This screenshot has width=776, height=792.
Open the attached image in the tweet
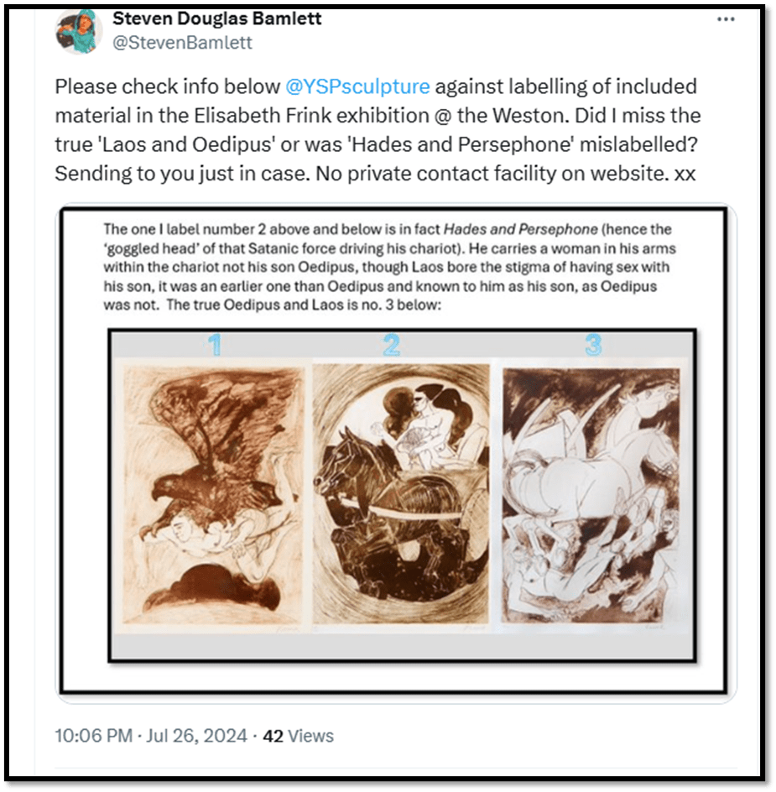pyautogui.click(x=396, y=452)
